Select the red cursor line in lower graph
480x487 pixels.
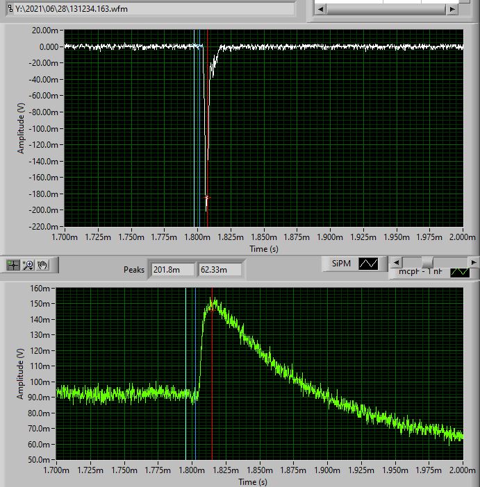click(x=212, y=374)
